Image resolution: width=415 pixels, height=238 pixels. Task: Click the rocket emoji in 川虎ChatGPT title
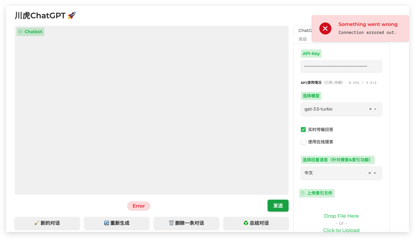click(x=72, y=15)
